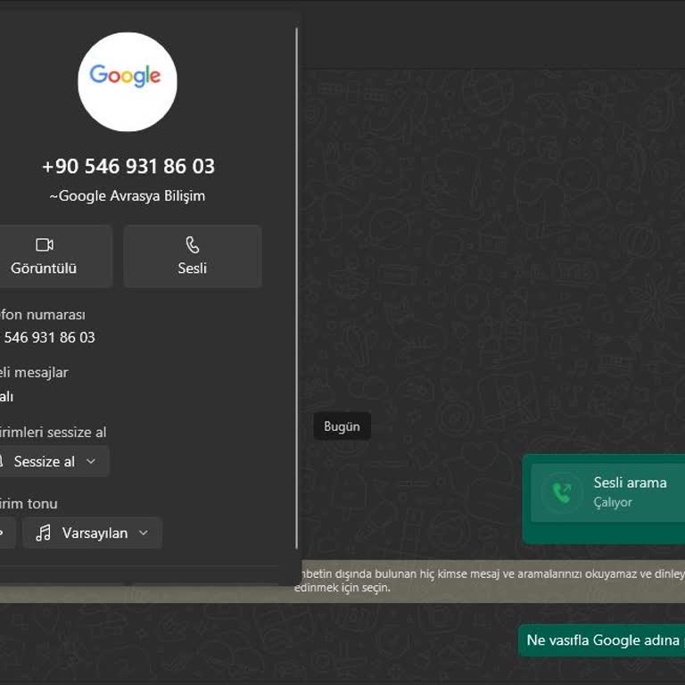Select the +90 546 931 86 03 heading
Viewport: 685px width, 685px height.
point(128,167)
